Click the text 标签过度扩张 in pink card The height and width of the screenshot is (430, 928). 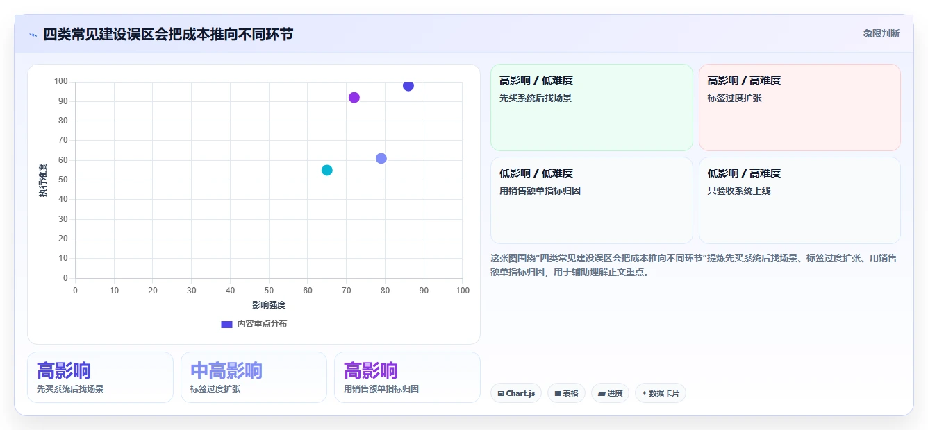pos(735,98)
